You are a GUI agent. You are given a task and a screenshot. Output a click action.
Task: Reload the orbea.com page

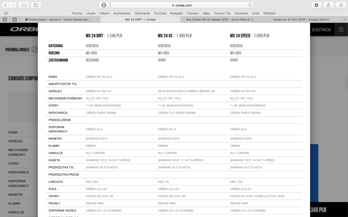coord(250,5)
